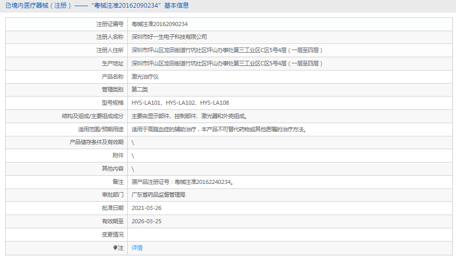456x259 pixels.
Task: Click the 生产地址 label
Action: coord(112,63)
